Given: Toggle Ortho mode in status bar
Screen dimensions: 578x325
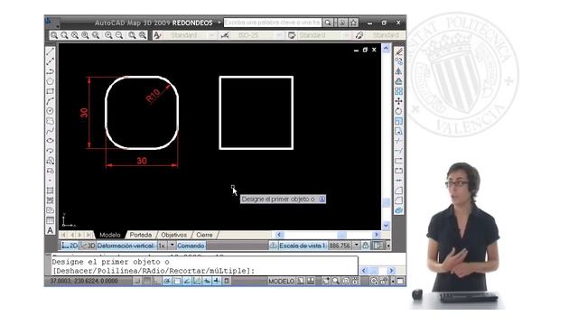Looking at the screenshot, I should (x=157, y=281).
